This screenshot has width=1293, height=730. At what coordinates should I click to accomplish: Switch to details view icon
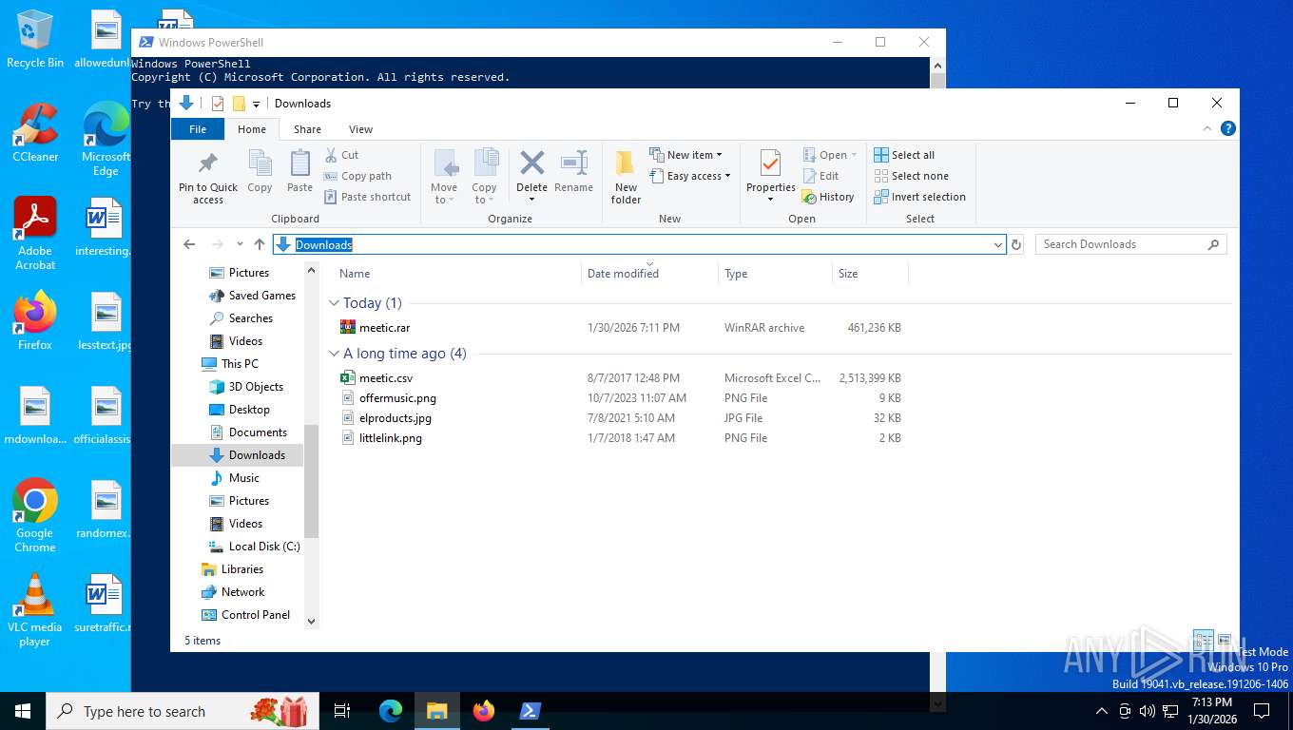point(1203,640)
